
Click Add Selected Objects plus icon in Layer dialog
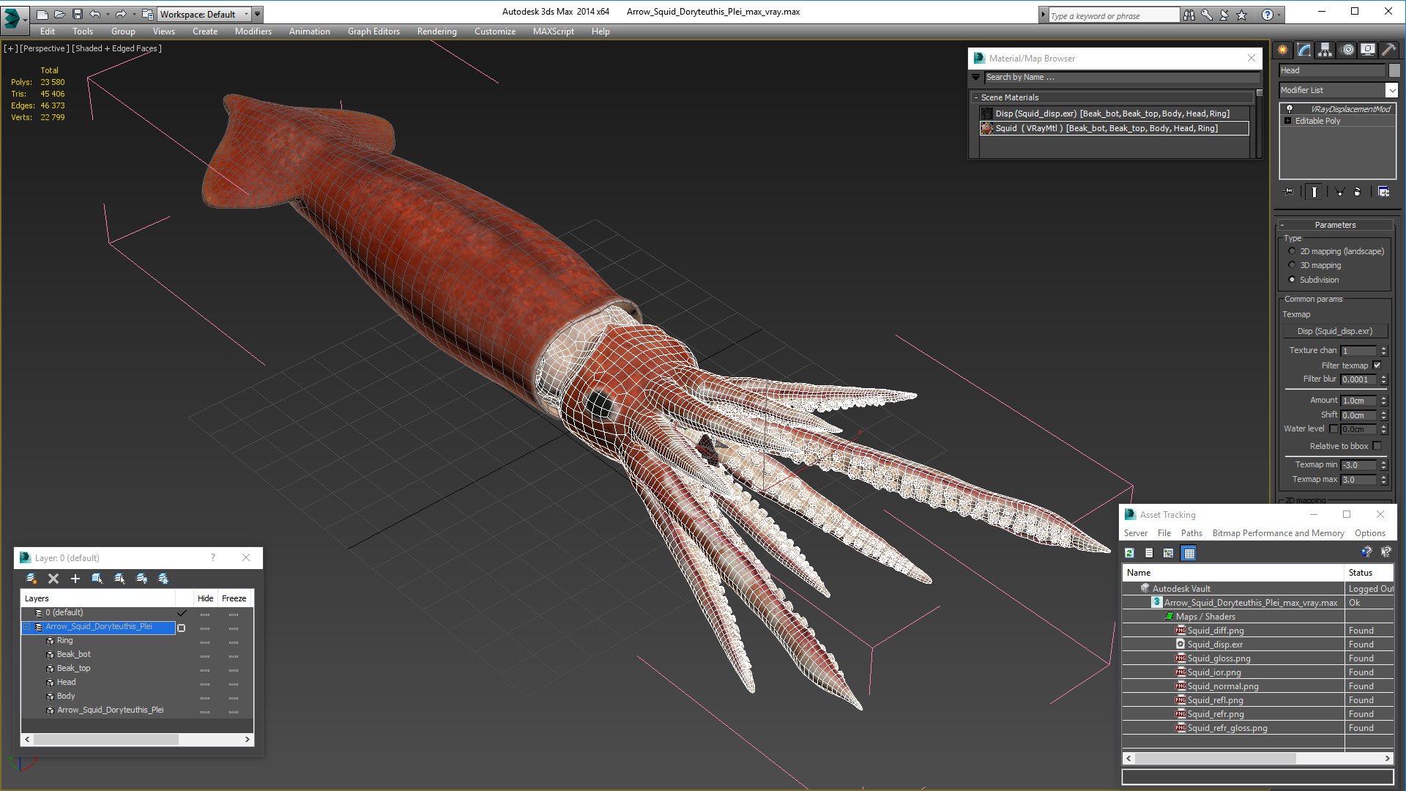75,579
